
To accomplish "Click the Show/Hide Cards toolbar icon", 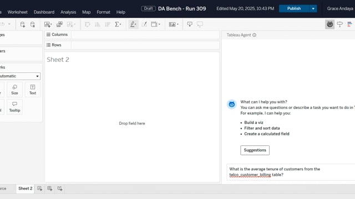I will (174, 24).
